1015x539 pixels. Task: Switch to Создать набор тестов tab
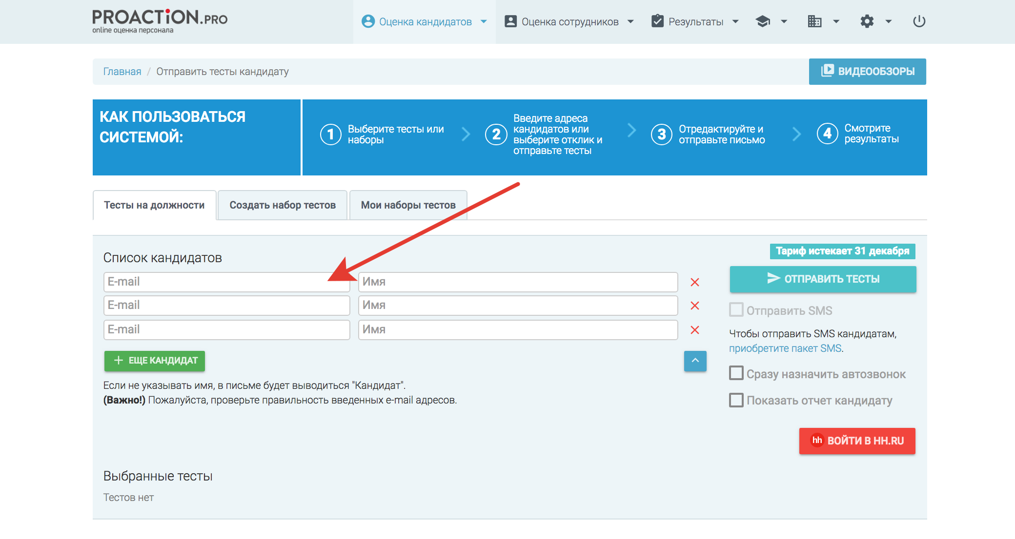(283, 205)
